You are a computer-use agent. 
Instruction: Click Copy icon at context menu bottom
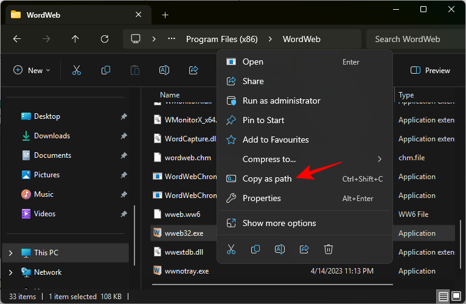[x=256, y=249]
